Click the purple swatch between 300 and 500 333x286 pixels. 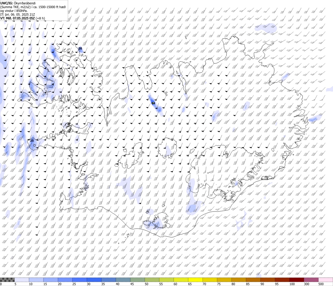[311, 280]
